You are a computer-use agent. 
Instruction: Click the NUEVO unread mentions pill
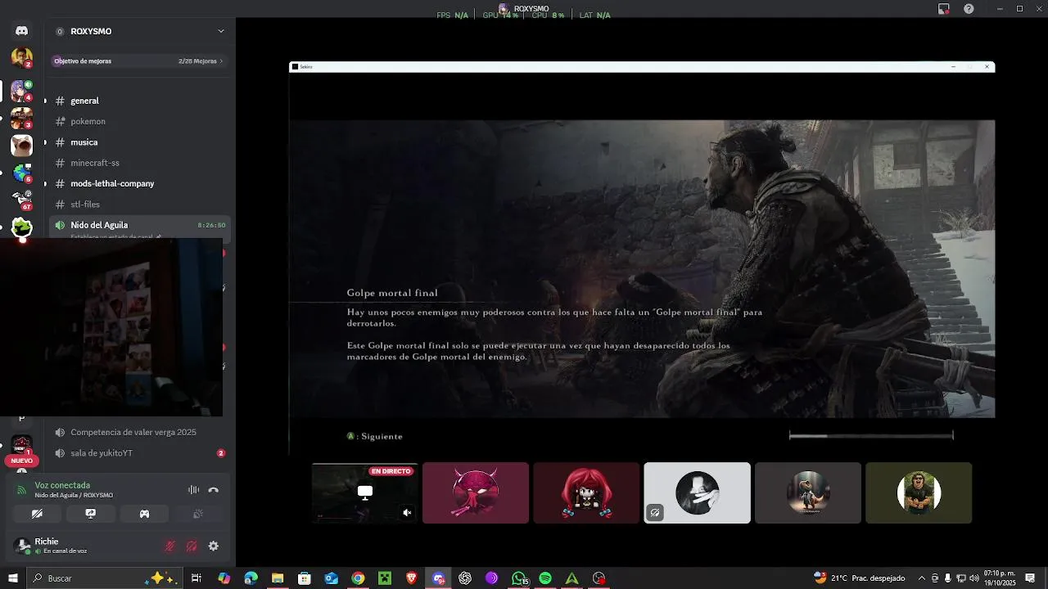[22, 461]
